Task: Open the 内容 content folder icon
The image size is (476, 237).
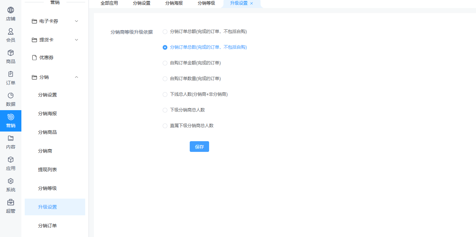Action: (11, 138)
